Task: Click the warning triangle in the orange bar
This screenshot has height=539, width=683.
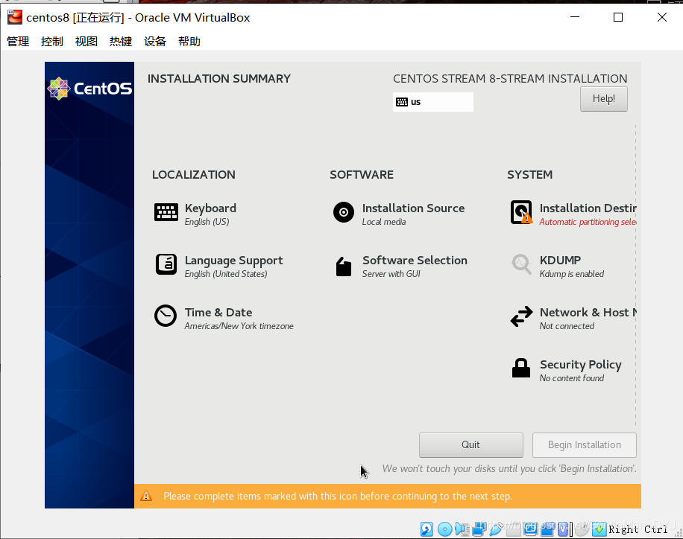Action: pyautogui.click(x=146, y=496)
